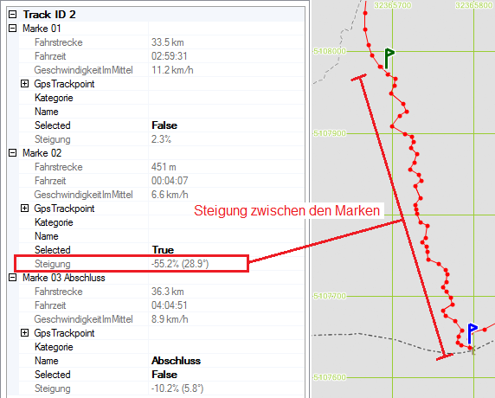Select the Kategorie field of Marke 01
Image resolution: width=495 pixels, height=398 pixels.
point(162,98)
